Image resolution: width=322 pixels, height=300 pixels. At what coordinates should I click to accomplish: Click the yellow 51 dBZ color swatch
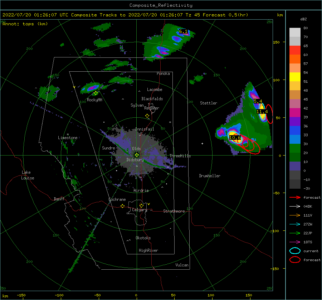[x=295, y=77]
